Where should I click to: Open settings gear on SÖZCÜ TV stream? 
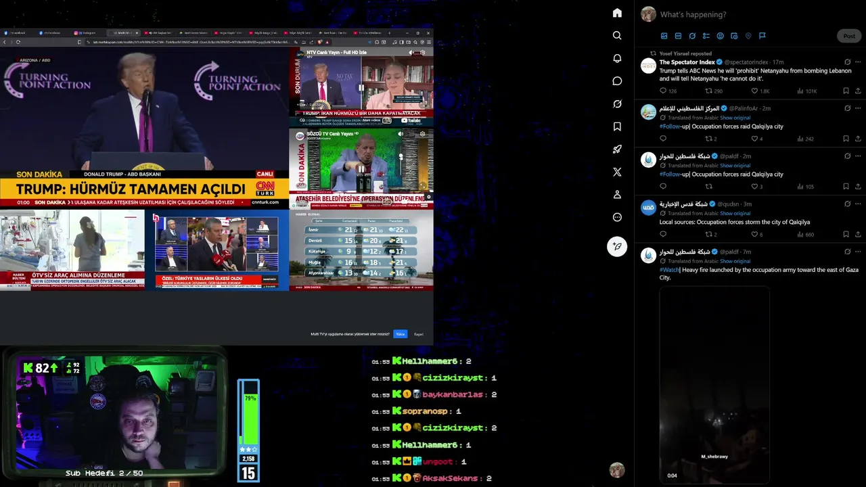click(423, 134)
